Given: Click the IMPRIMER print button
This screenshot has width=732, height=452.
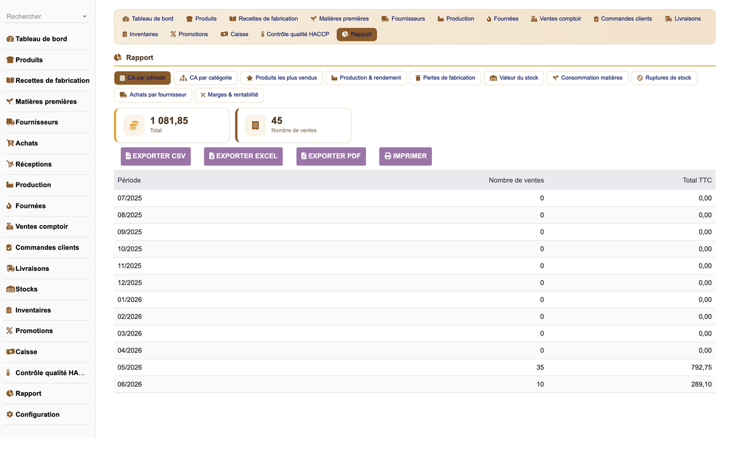Looking at the screenshot, I should (x=406, y=156).
